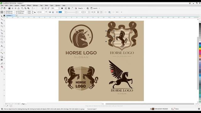Select the Shape tool
The width and height of the screenshot is (201, 113).
[x=2, y=19]
